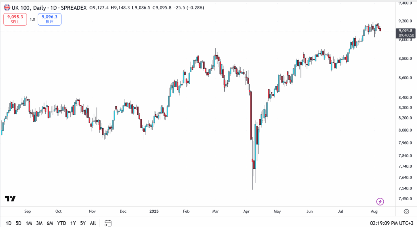Select the 5Y time range

(x=83, y=223)
